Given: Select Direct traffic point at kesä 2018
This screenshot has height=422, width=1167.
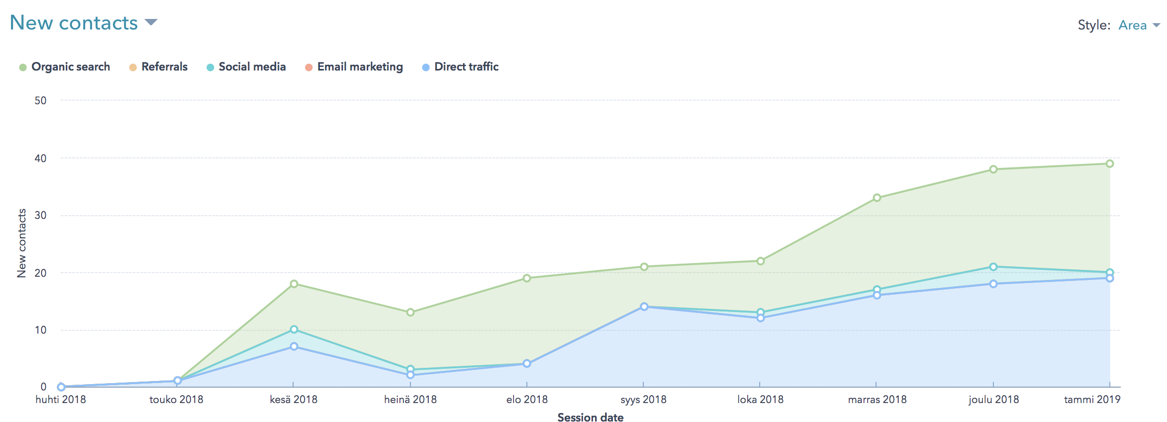Looking at the screenshot, I should point(294,347).
